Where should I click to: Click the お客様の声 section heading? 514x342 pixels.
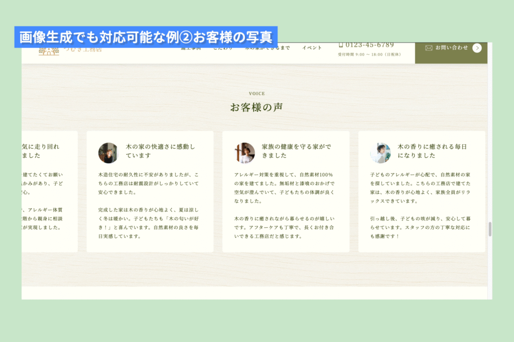tap(258, 107)
